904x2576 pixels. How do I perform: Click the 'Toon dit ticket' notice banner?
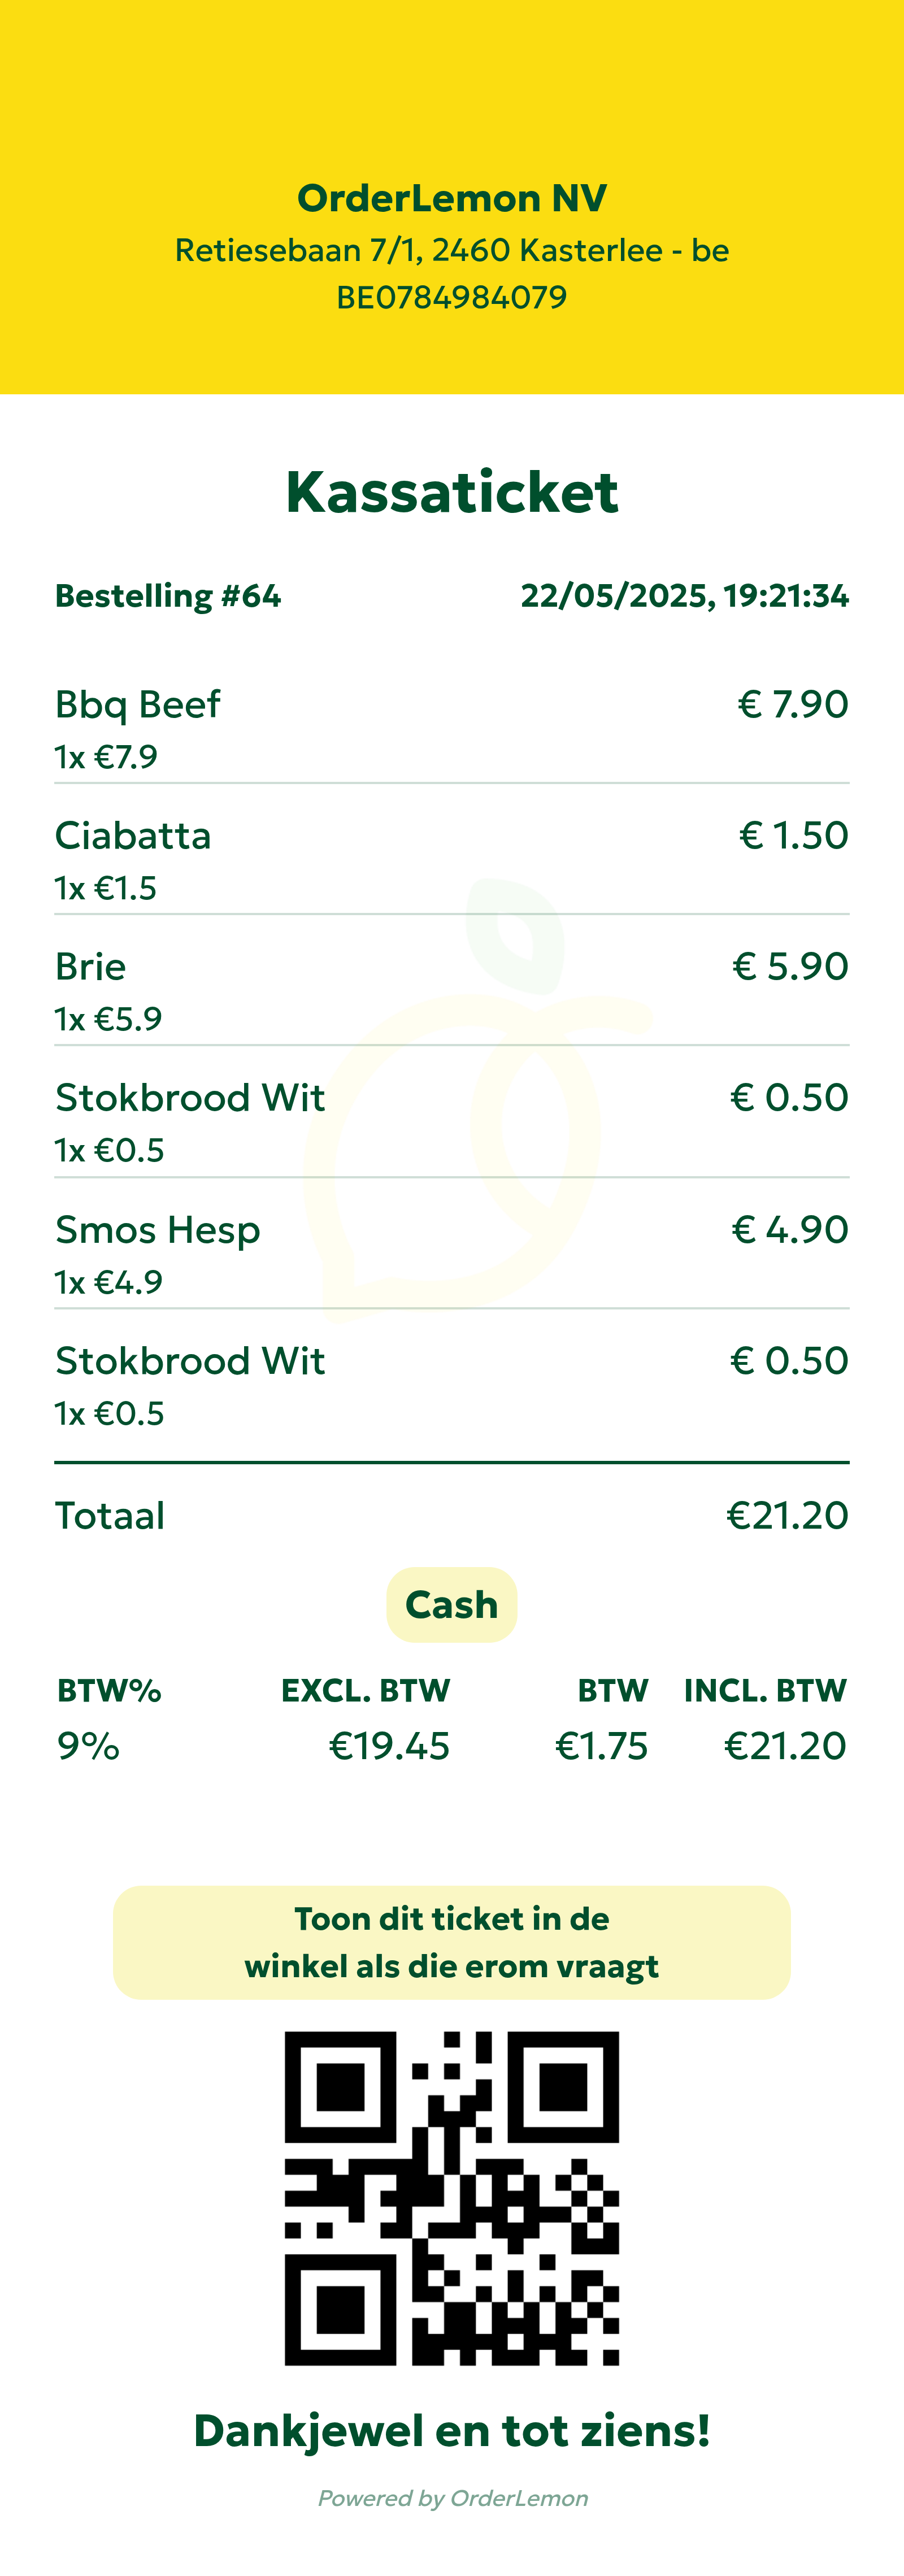(x=452, y=1942)
